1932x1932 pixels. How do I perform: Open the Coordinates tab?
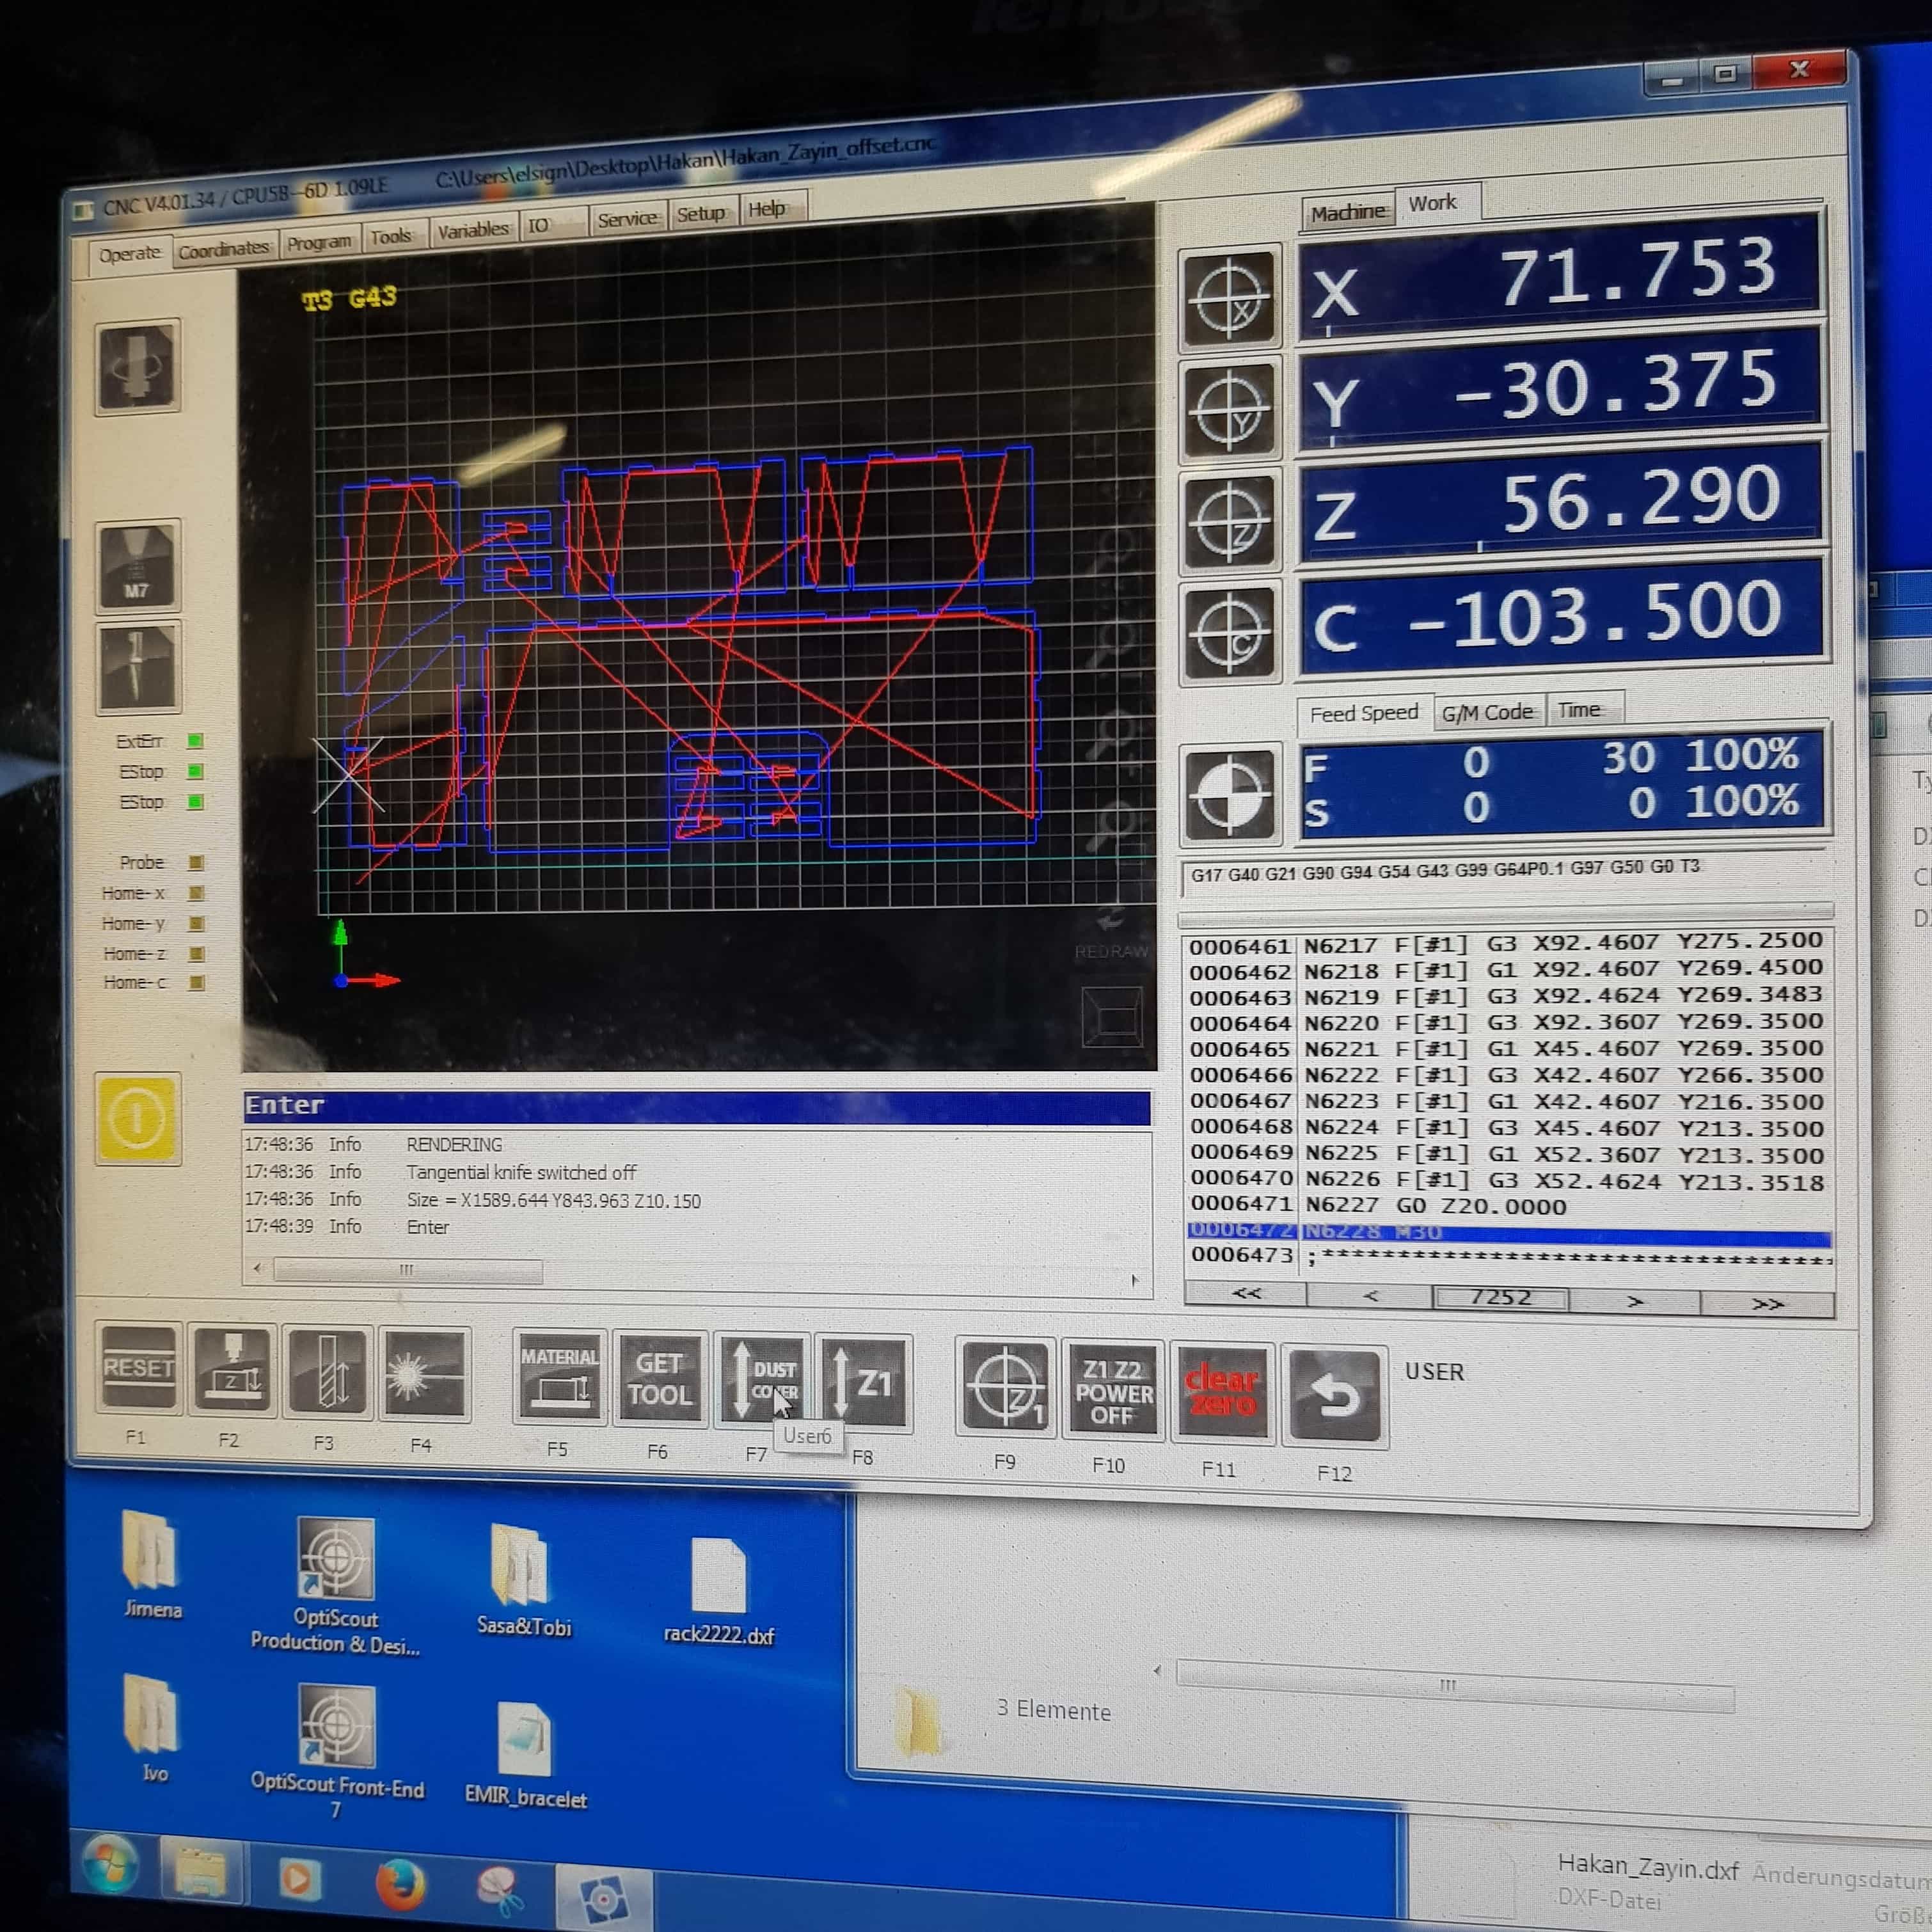[224, 249]
